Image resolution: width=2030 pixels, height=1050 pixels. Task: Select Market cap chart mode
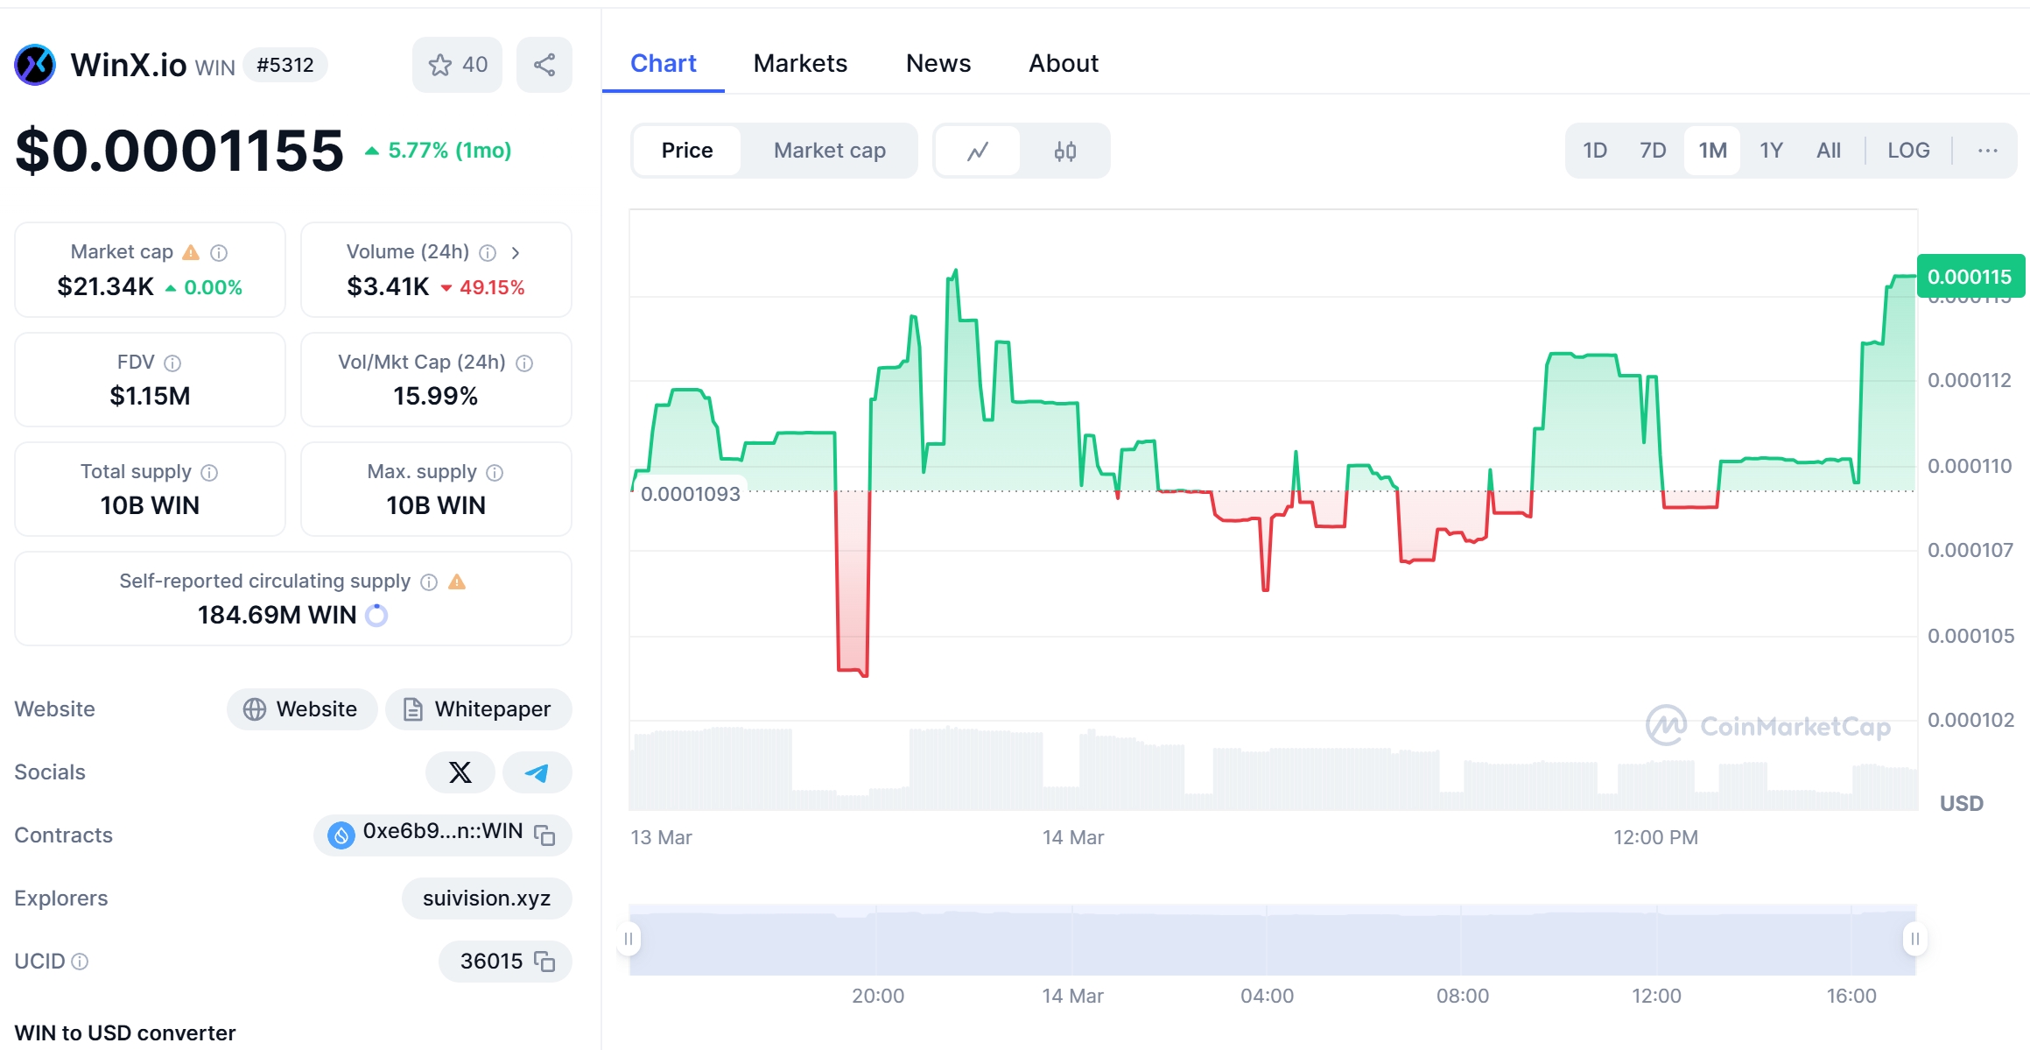coord(830,151)
